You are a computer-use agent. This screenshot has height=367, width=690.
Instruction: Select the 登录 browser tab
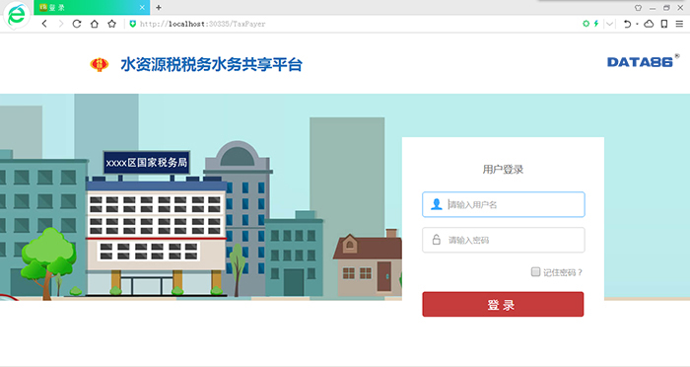(x=92, y=8)
